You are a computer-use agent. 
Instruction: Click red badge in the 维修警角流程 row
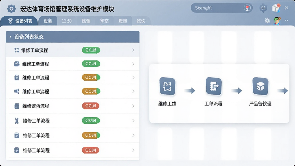pyautogui.click(x=90, y=106)
